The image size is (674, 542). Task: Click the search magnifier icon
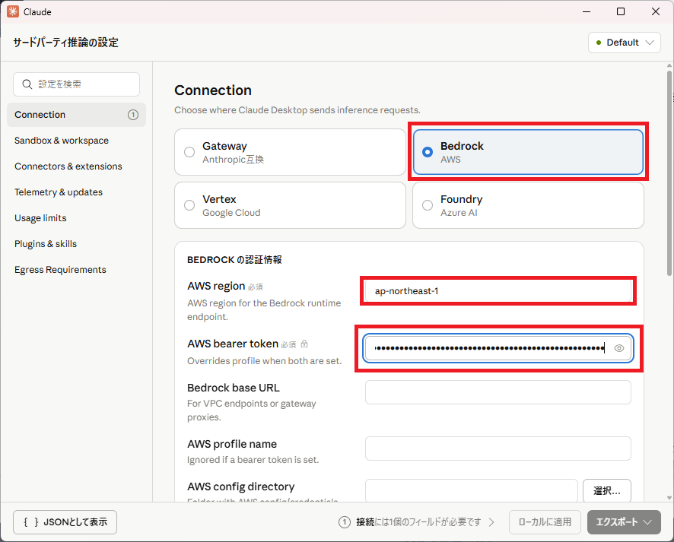pos(27,84)
